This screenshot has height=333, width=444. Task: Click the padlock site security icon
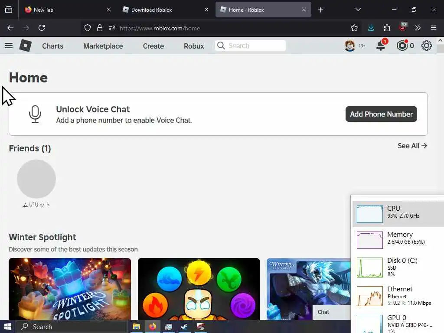click(x=99, y=28)
